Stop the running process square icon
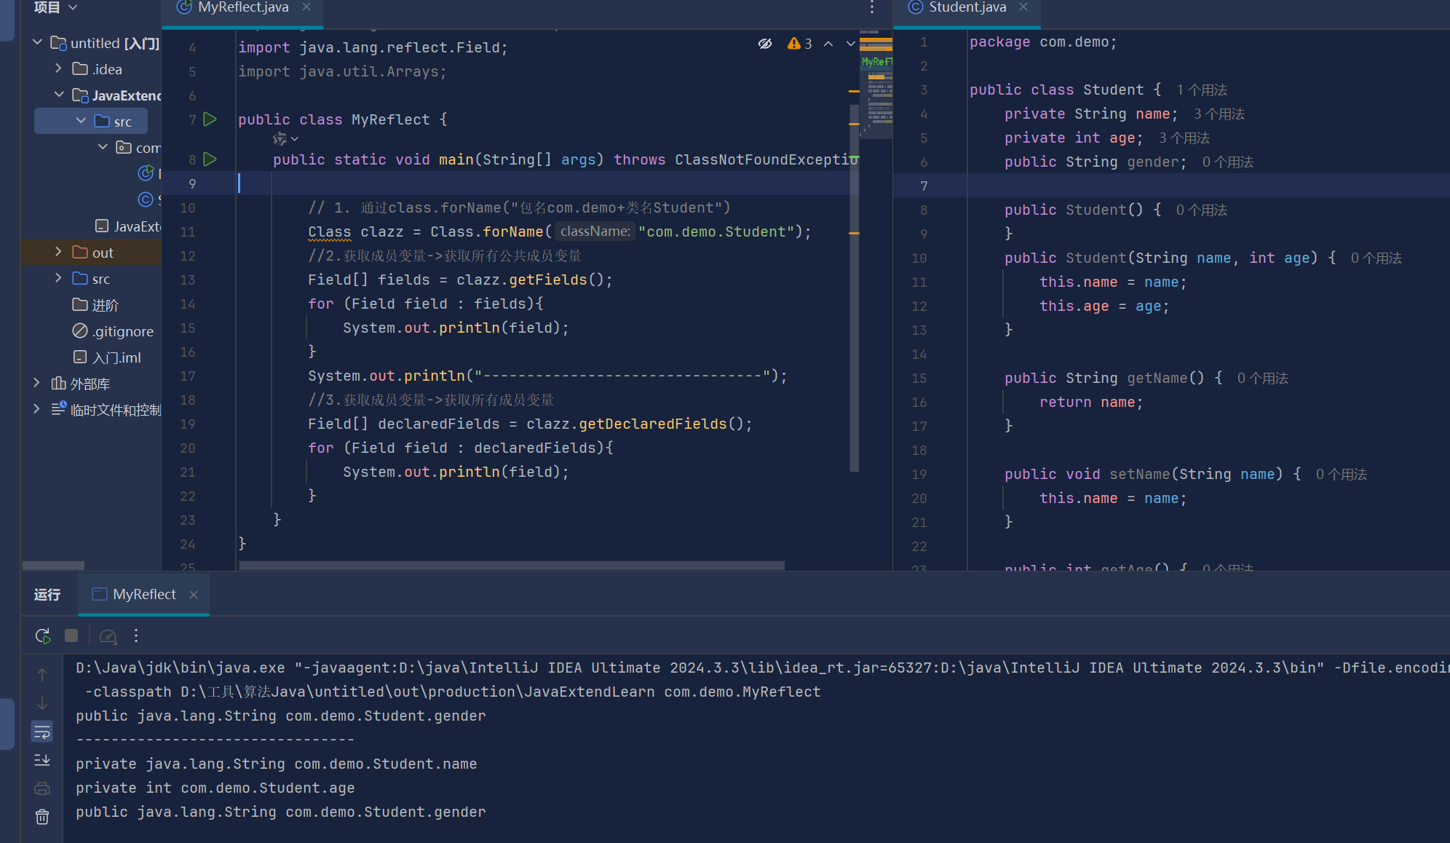1450x843 pixels. tap(71, 636)
